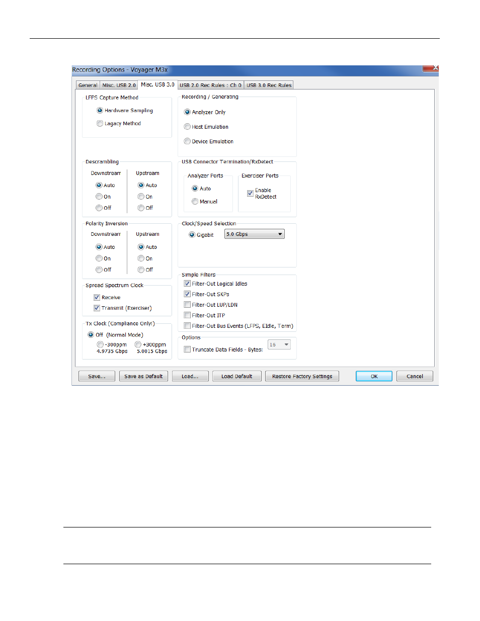Open the Misc. USB 2.0 tab
480x621 pixels.
click(119, 85)
